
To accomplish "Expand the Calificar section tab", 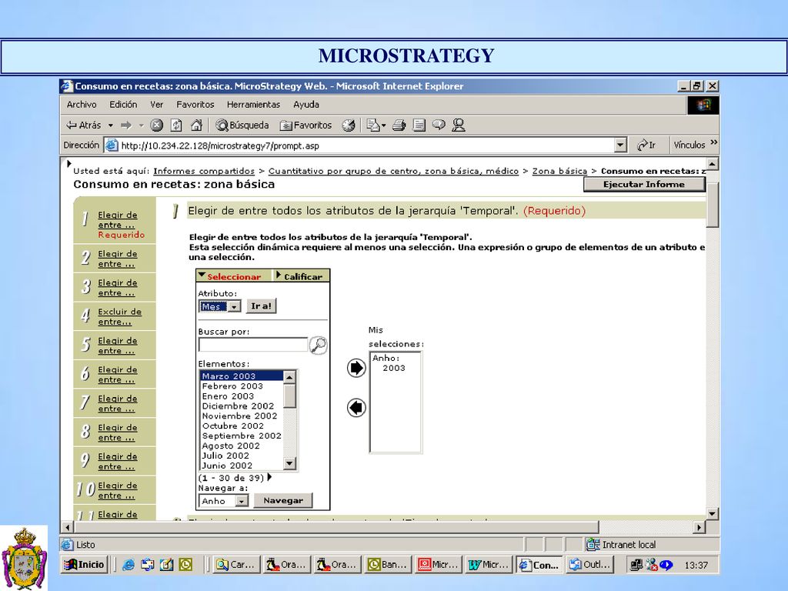I will 299,276.
